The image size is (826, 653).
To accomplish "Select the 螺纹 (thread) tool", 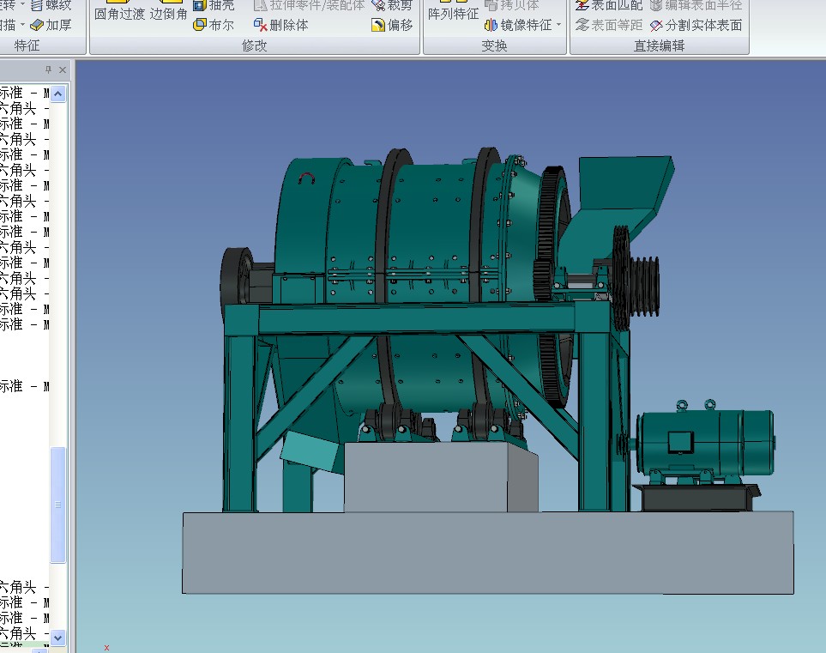I will tap(50, 5).
